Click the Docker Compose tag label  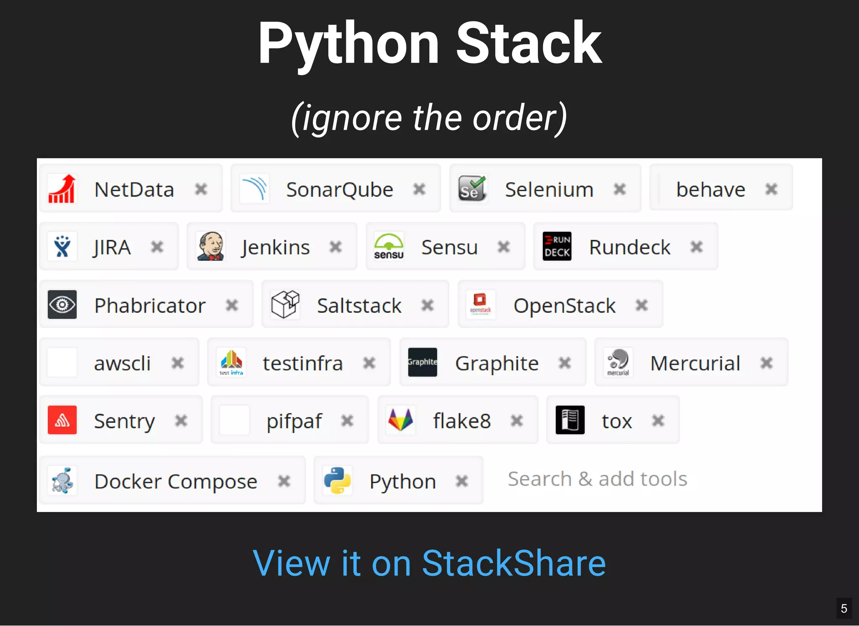click(x=176, y=482)
